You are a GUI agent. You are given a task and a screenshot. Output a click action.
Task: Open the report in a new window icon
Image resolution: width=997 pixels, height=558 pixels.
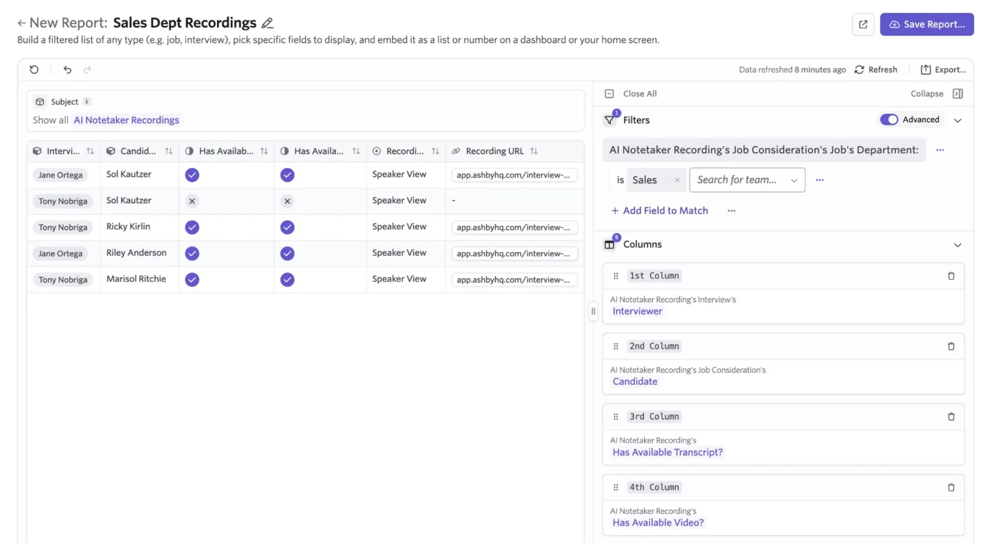pyautogui.click(x=863, y=24)
